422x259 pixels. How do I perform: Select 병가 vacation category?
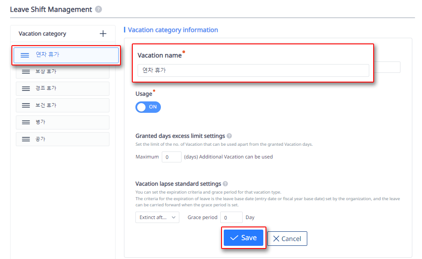pyautogui.click(x=66, y=122)
